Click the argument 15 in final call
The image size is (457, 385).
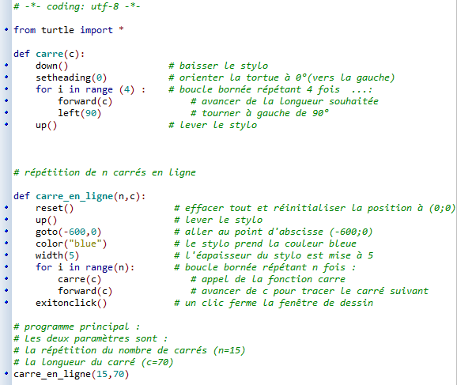tap(102, 374)
